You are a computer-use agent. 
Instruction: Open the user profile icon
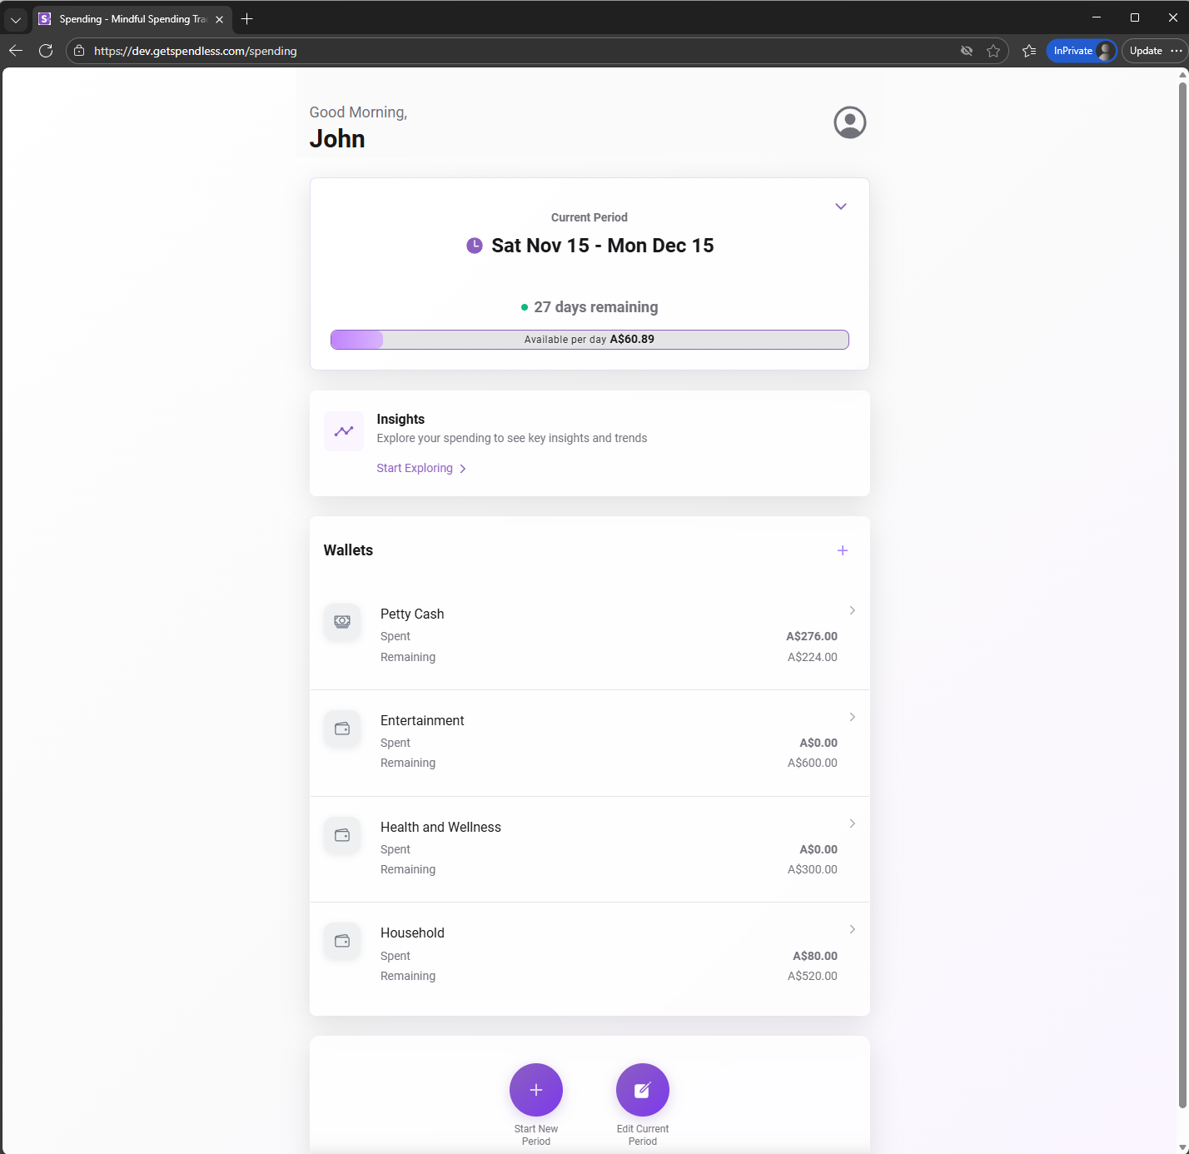(x=849, y=122)
